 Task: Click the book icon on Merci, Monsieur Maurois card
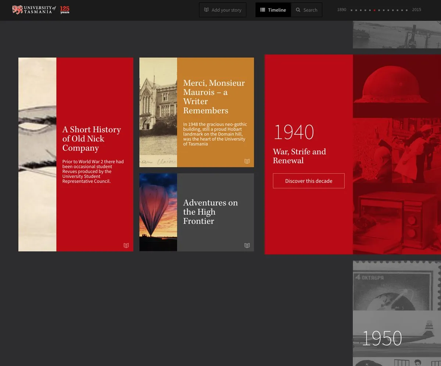(x=247, y=161)
